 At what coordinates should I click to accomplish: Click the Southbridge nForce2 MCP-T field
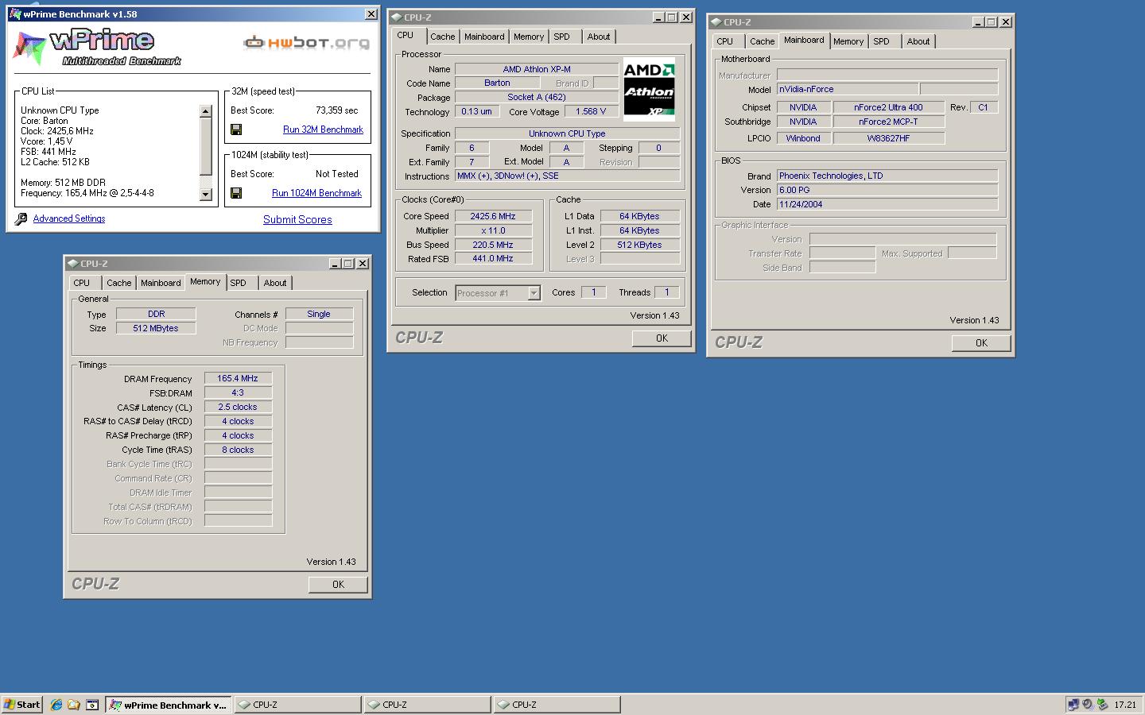pyautogui.click(x=889, y=122)
